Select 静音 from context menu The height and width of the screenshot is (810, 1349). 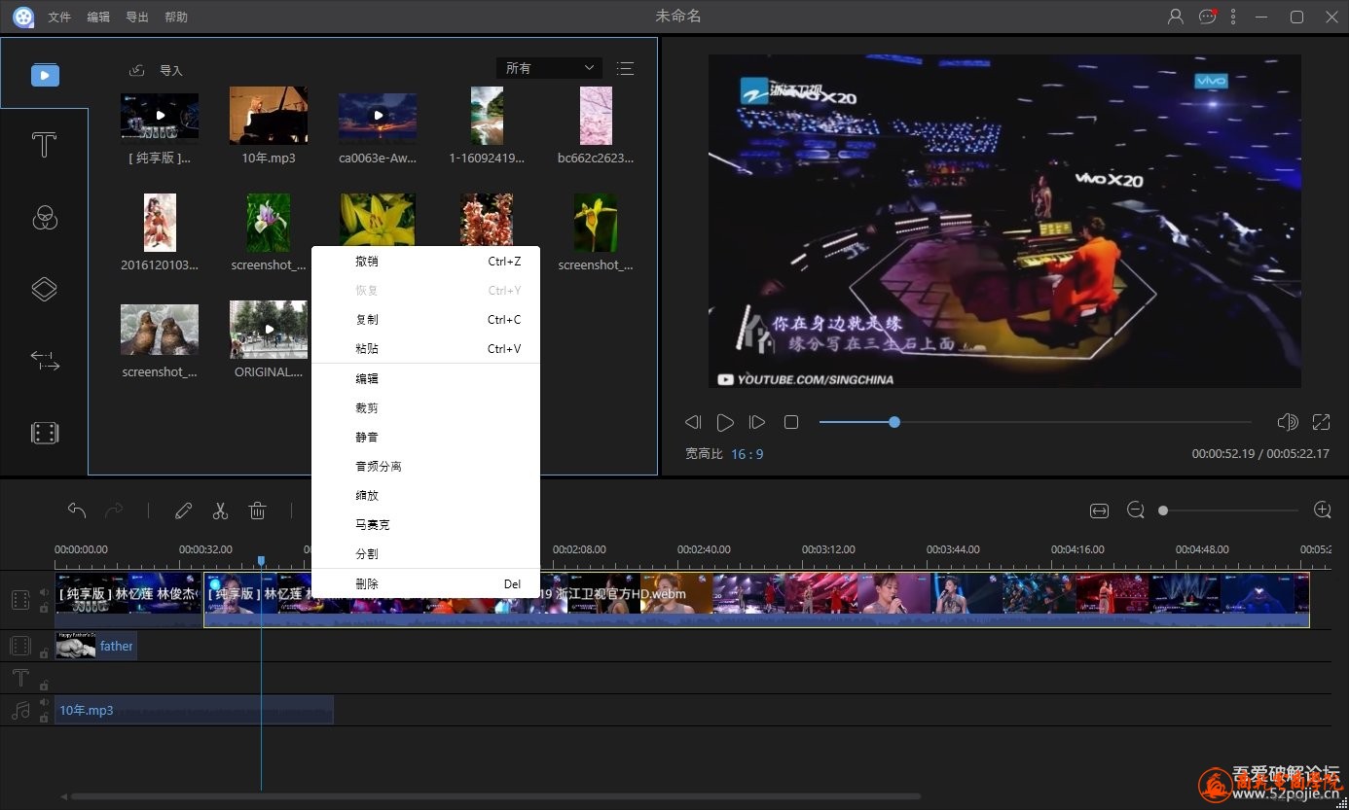point(425,438)
